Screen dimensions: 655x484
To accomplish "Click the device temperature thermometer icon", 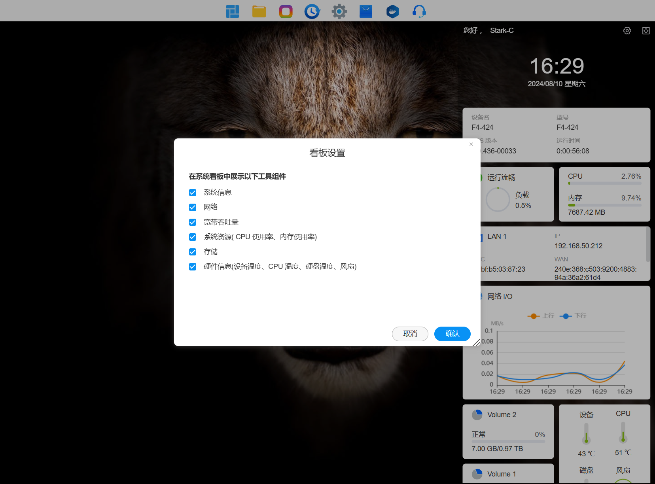I will pyautogui.click(x=586, y=434).
